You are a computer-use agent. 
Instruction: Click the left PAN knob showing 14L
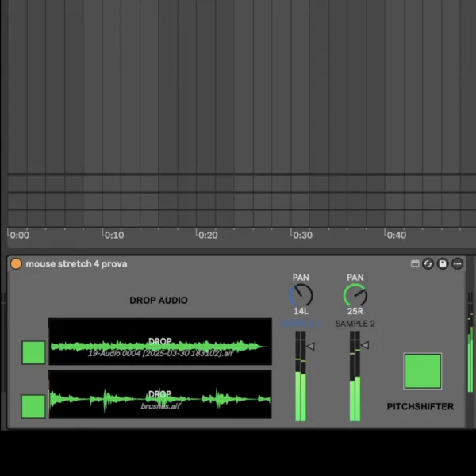tap(301, 296)
